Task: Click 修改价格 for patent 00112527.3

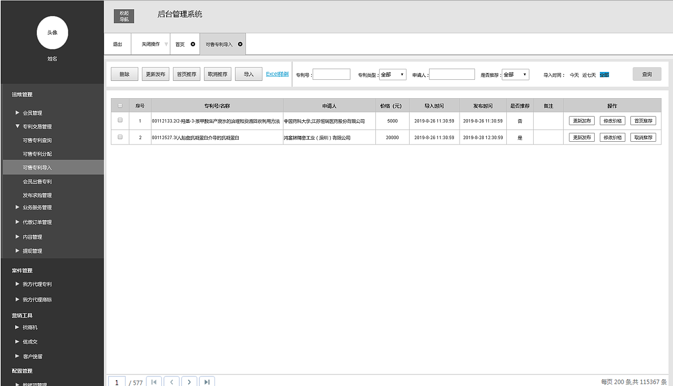Action: pyautogui.click(x=613, y=138)
